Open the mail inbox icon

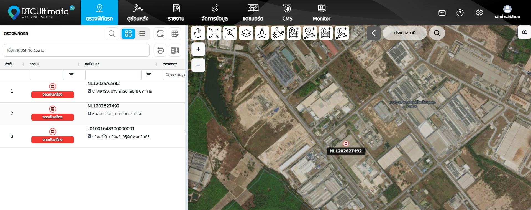pyautogui.click(x=442, y=13)
